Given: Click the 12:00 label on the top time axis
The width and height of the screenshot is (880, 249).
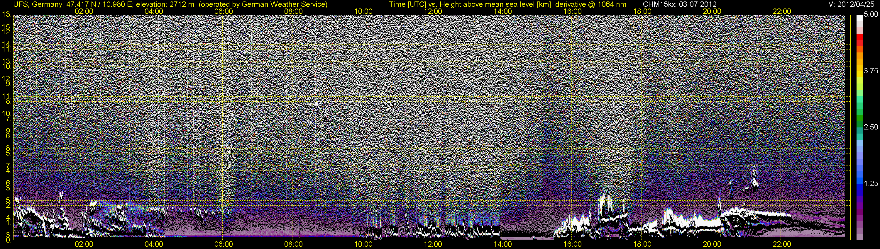Looking at the screenshot, I should click(x=433, y=11).
